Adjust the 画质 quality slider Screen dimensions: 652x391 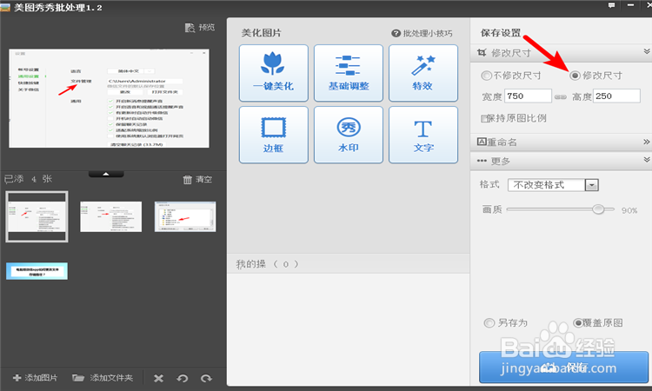click(x=598, y=209)
